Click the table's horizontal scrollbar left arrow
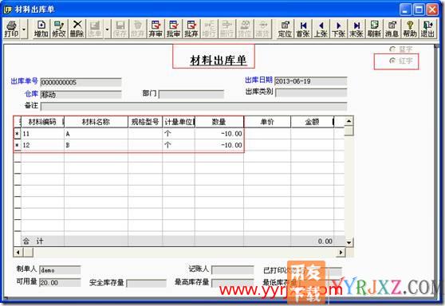 click(x=18, y=252)
